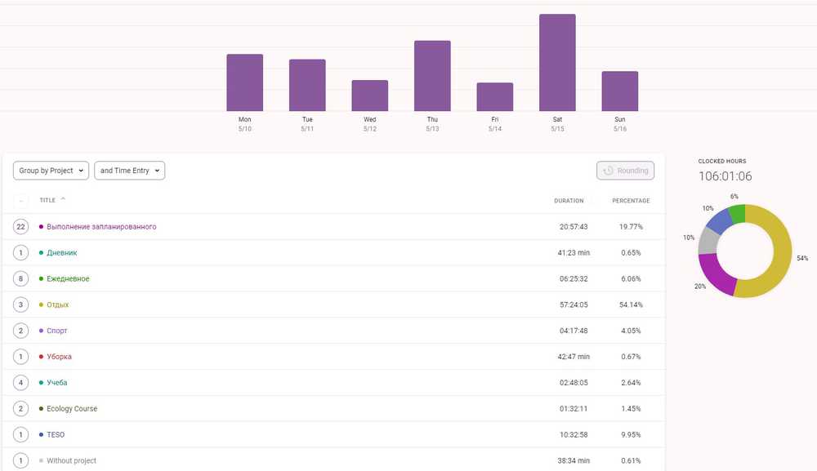Expand the Ежедневное group with 8 entries

coord(21,279)
